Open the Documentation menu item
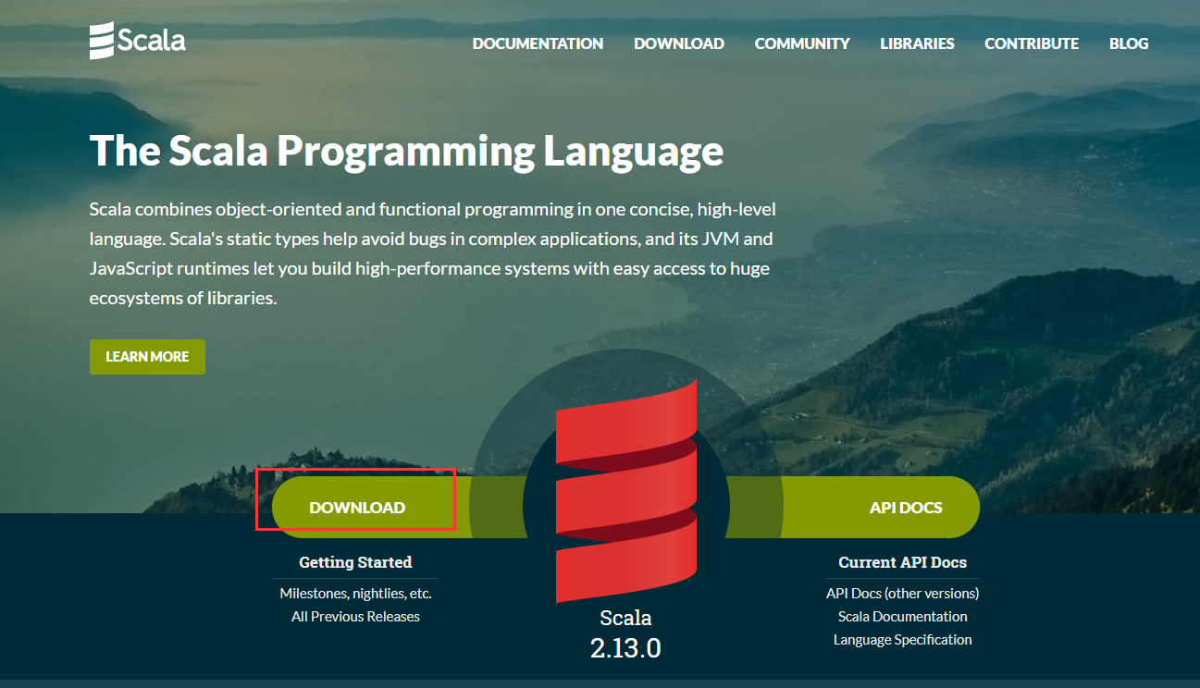 point(538,43)
